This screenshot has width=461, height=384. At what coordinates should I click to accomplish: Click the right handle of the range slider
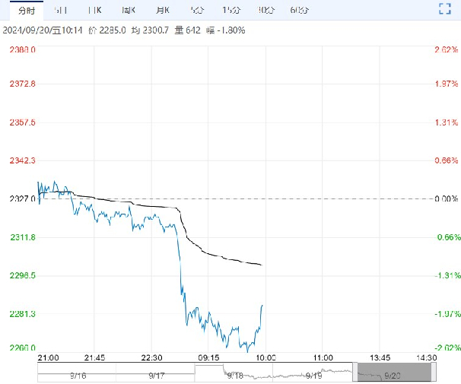click(433, 372)
